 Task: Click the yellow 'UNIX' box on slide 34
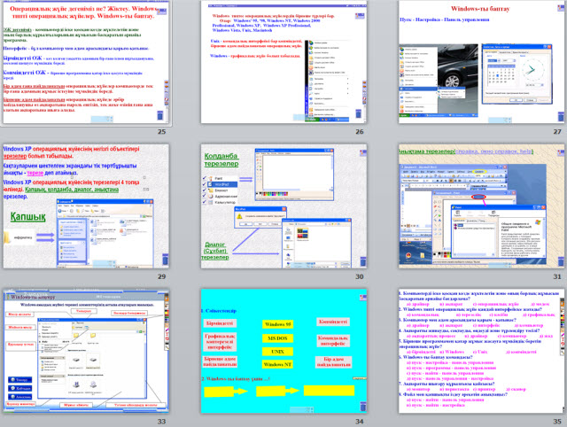coord(277,352)
